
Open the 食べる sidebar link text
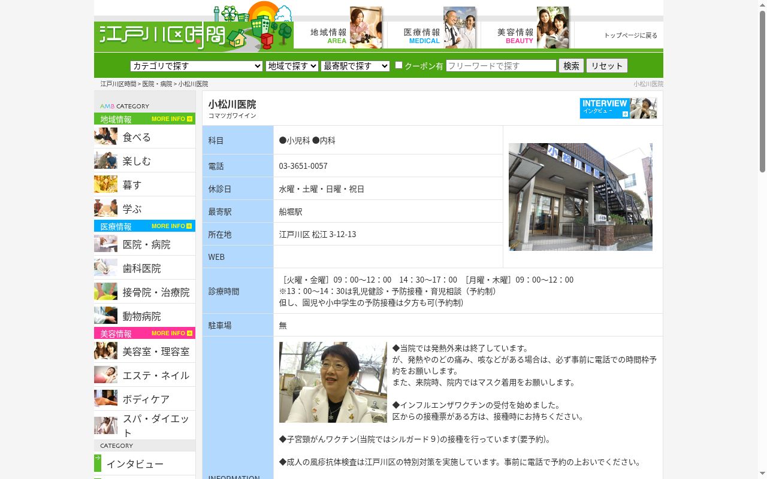tap(137, 137)
